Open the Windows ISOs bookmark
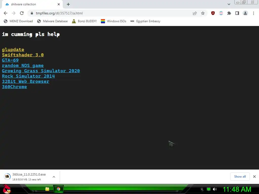This screenshot has height=194, width=259. pos(114,21)
